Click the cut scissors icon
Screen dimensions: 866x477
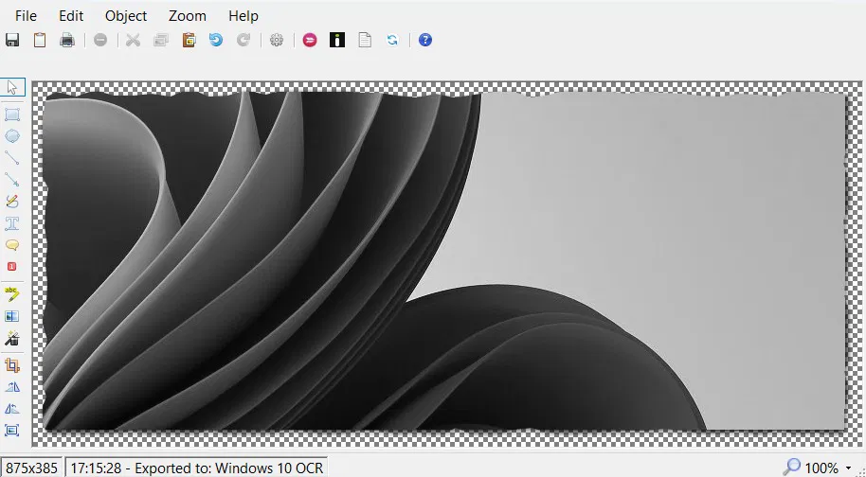[133, 40]
